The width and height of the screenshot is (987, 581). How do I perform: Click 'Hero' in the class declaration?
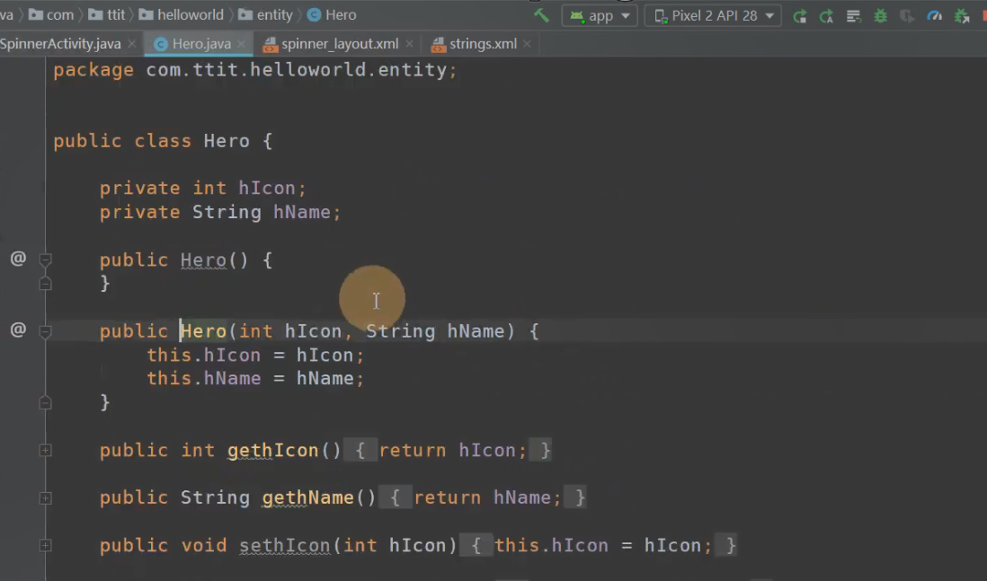(227, 141)
